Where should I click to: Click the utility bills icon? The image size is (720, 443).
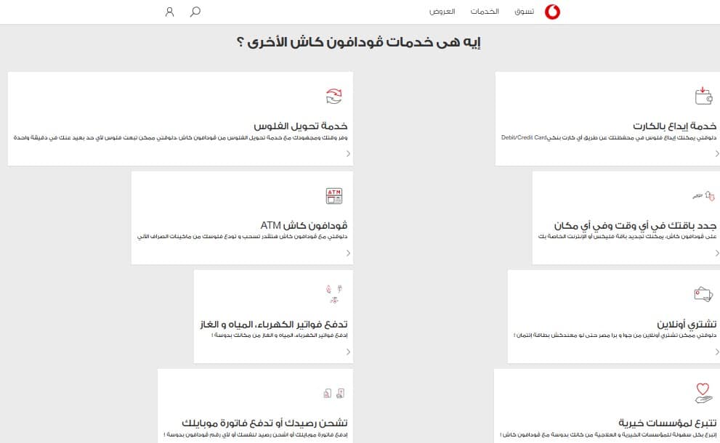coord(333,294)
